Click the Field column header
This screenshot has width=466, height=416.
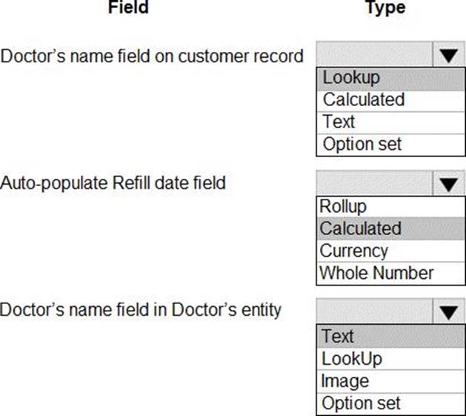(128, 8)
